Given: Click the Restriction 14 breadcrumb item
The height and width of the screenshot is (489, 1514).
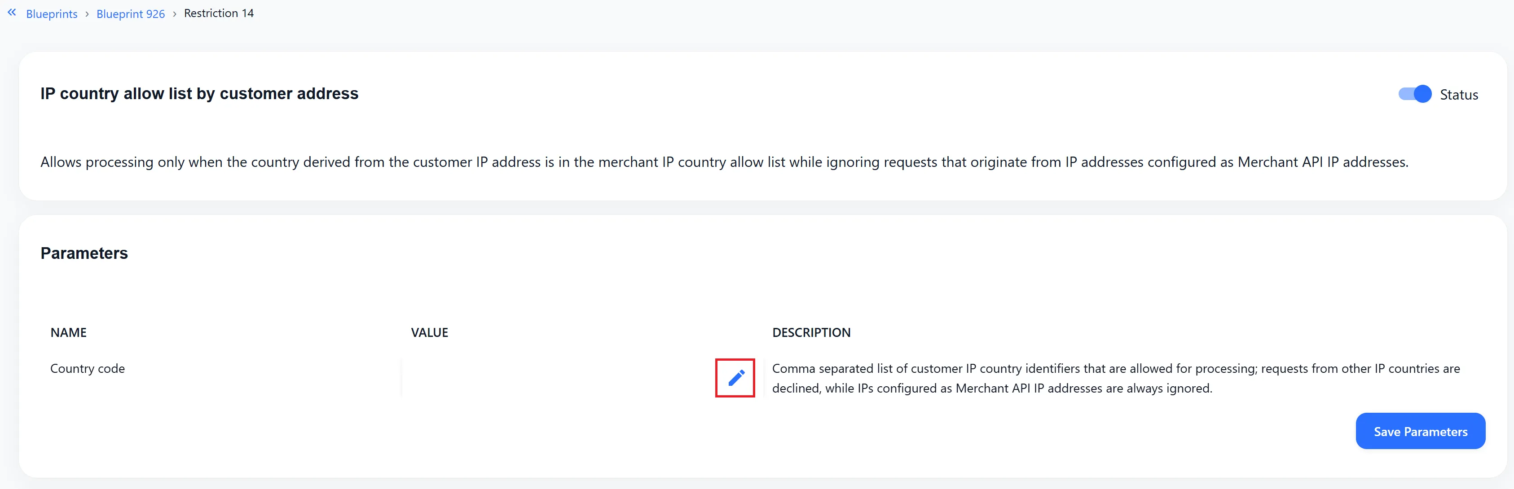Looking at the screenshot, I should pos(219,13).
